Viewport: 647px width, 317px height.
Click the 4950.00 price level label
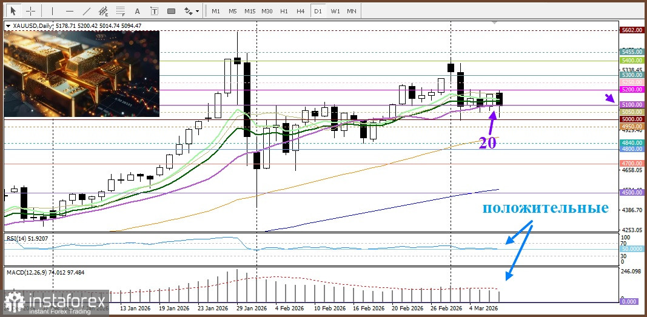632,126
